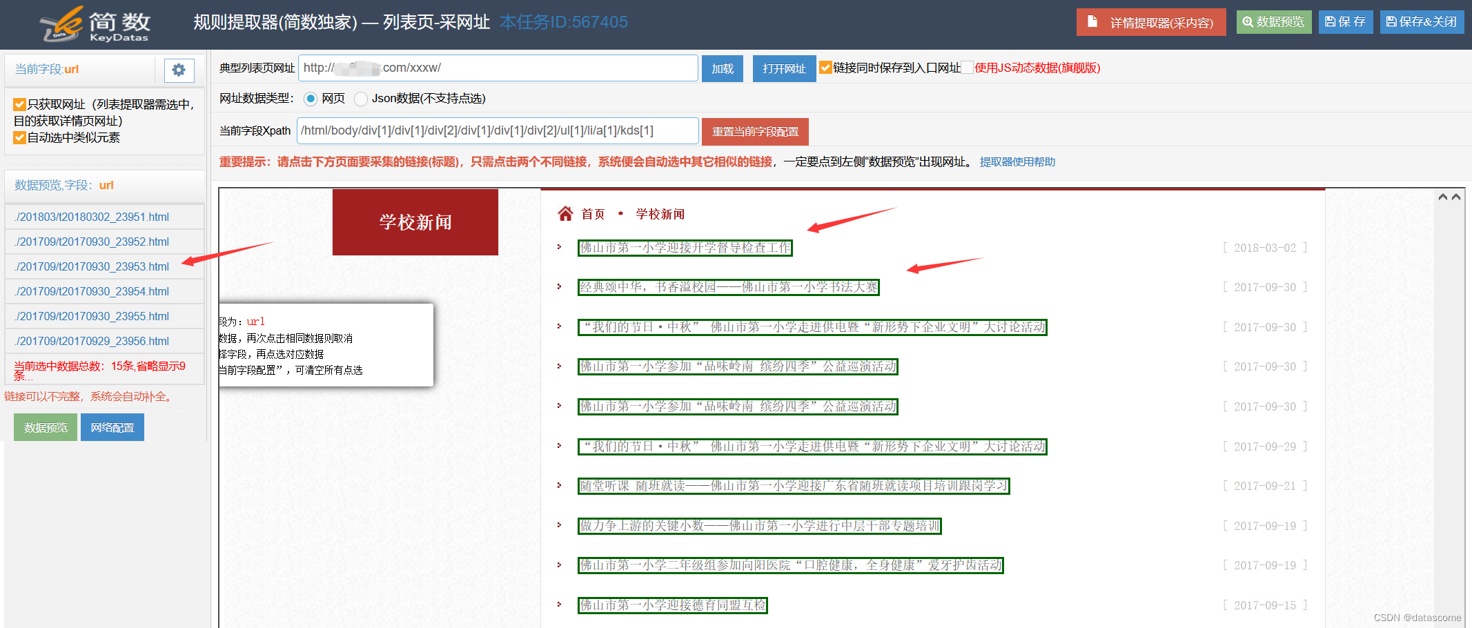Click the date 2017-09-15
Screen dimensions: 1472x628
(1265, 605)
